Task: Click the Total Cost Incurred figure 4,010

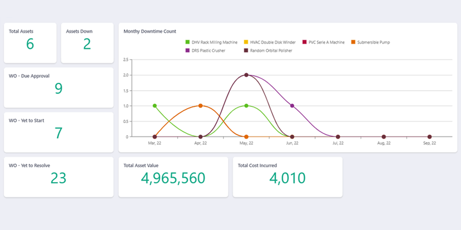Action: pos(286,178)
